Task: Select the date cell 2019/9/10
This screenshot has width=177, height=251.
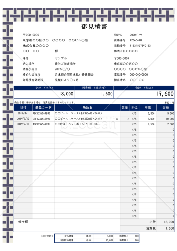Action: tap(23, 119)
